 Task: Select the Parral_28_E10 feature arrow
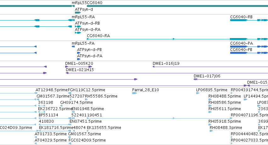135,93
